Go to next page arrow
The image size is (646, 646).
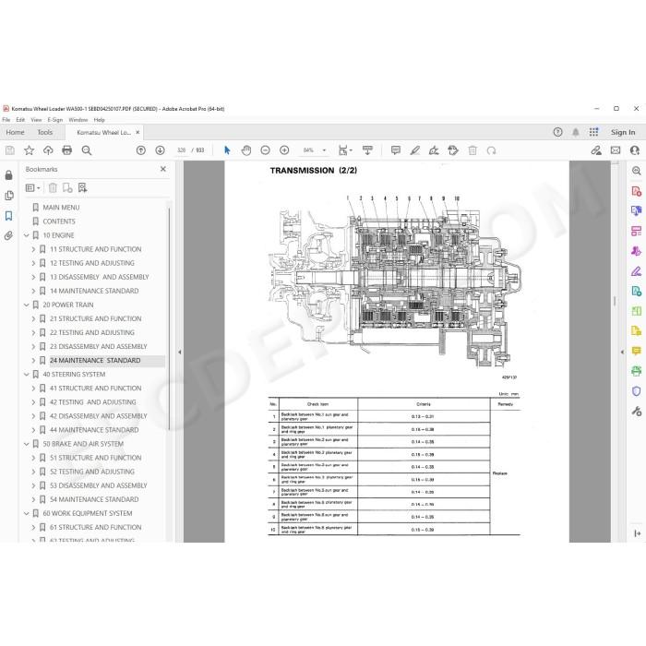(x=160, y=150)
